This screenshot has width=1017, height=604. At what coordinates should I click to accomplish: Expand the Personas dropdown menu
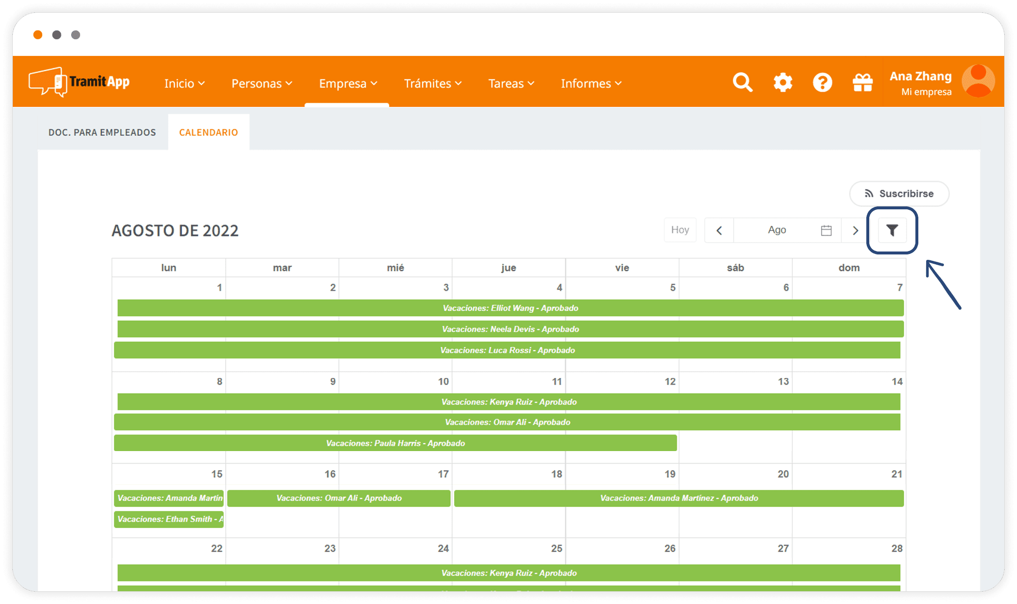click(262, 83)
